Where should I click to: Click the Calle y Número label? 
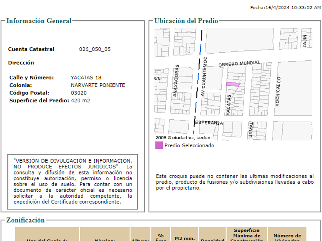click(x=31, y=77)
